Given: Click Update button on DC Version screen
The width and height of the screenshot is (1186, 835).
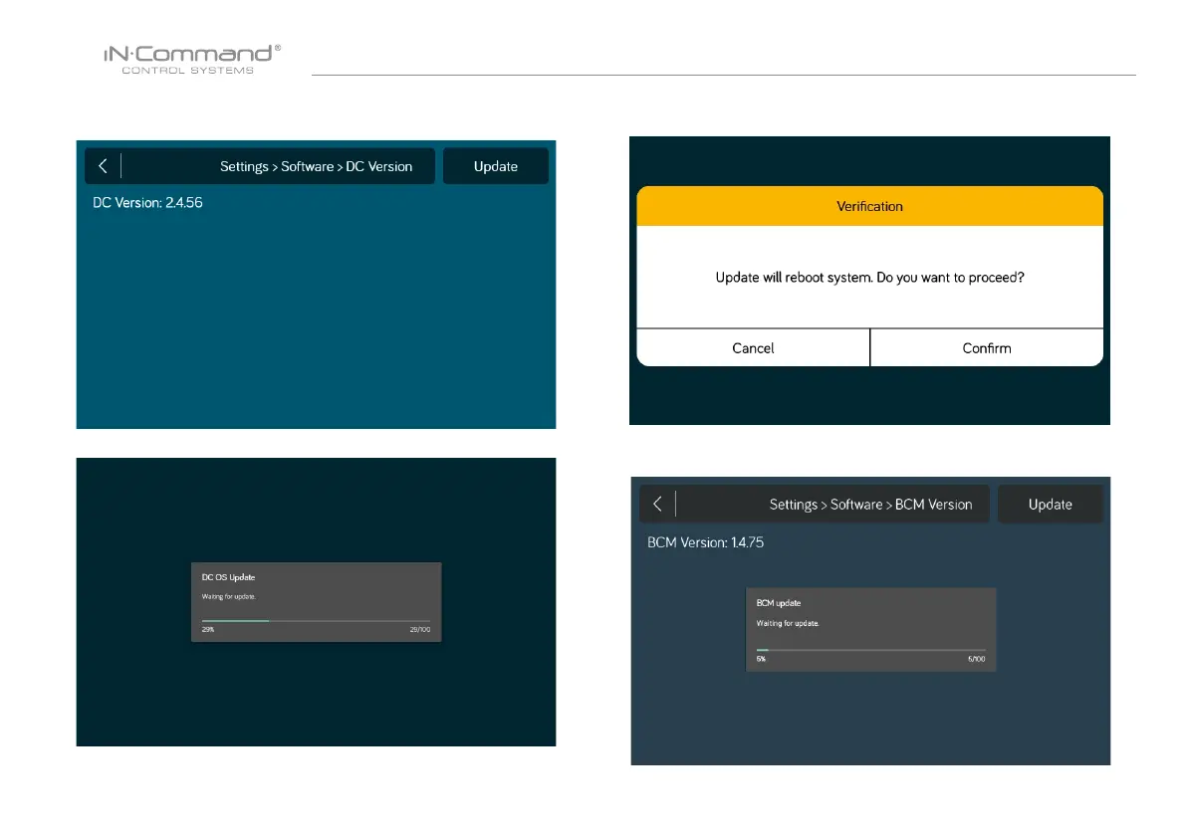Looking at the screenshot, I should coord(496,166).
